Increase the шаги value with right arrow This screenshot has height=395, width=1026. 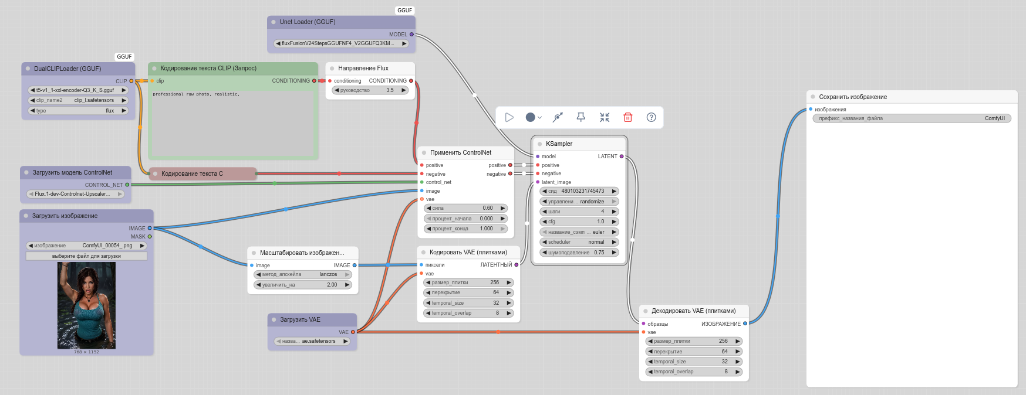click(614, 212)
